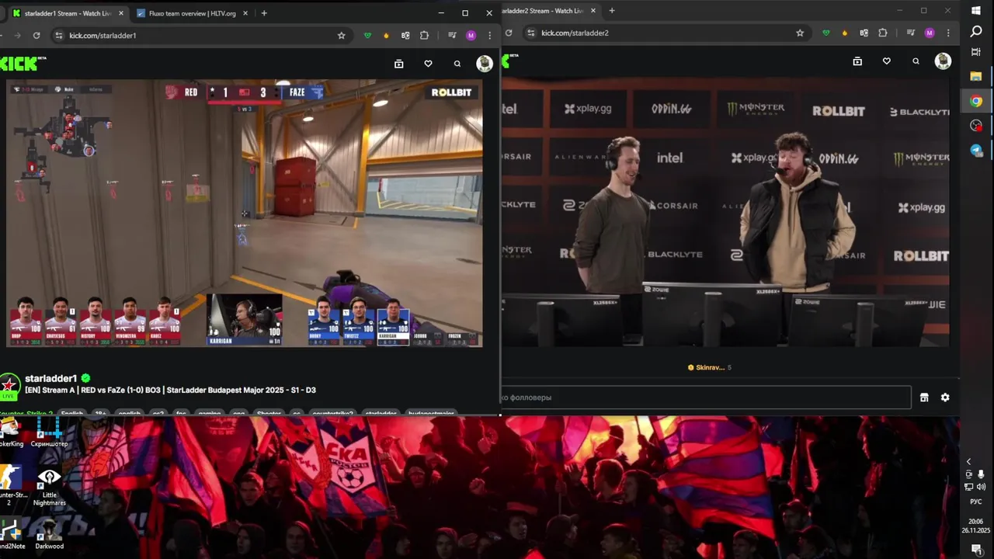The image size is (994, 559).
Task: View site information for kick.com/starladder1
Action: tap(58, 35)
